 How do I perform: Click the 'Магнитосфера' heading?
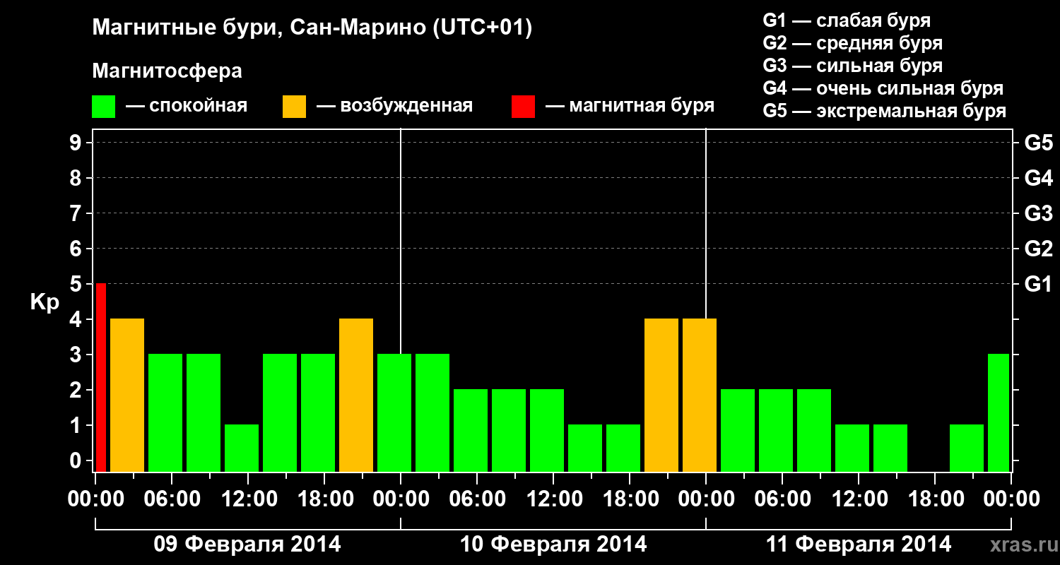click(167, 71)
